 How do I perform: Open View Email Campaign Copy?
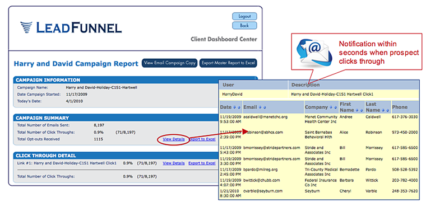point(169,63)
